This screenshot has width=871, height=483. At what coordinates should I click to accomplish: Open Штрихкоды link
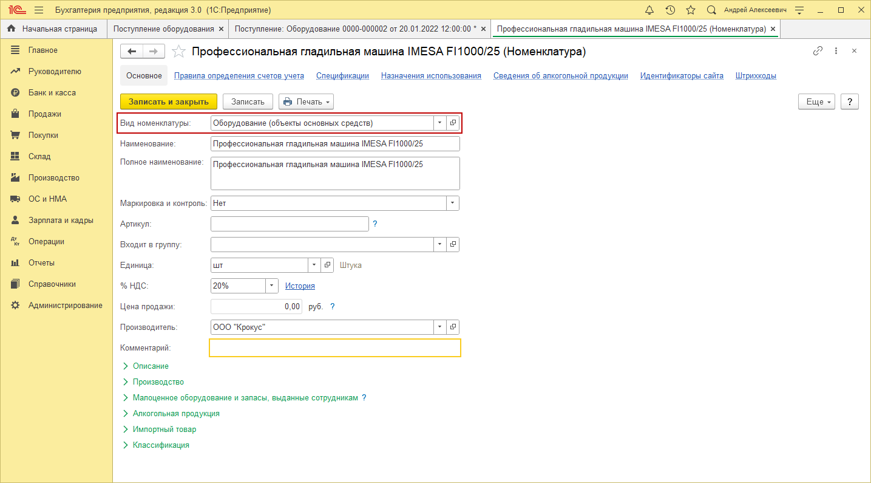tap(756, 76)
